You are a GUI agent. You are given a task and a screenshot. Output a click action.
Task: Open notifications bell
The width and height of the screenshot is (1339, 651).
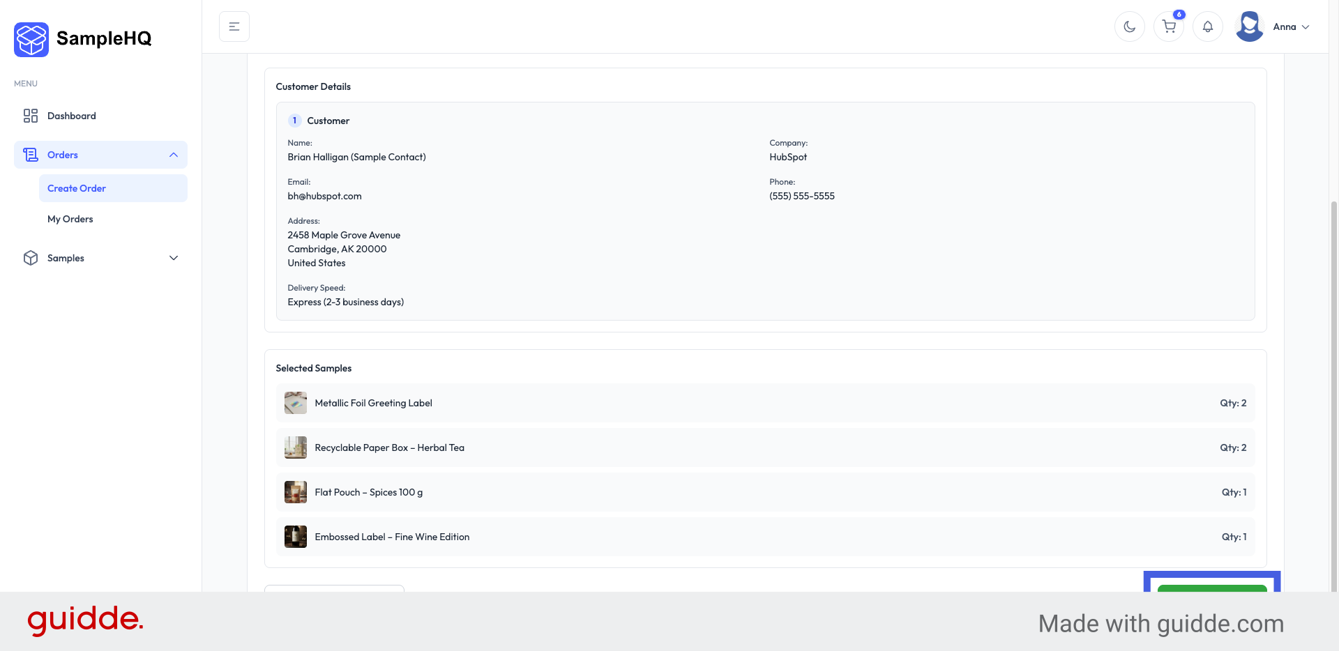click(x=1208, y=26)
